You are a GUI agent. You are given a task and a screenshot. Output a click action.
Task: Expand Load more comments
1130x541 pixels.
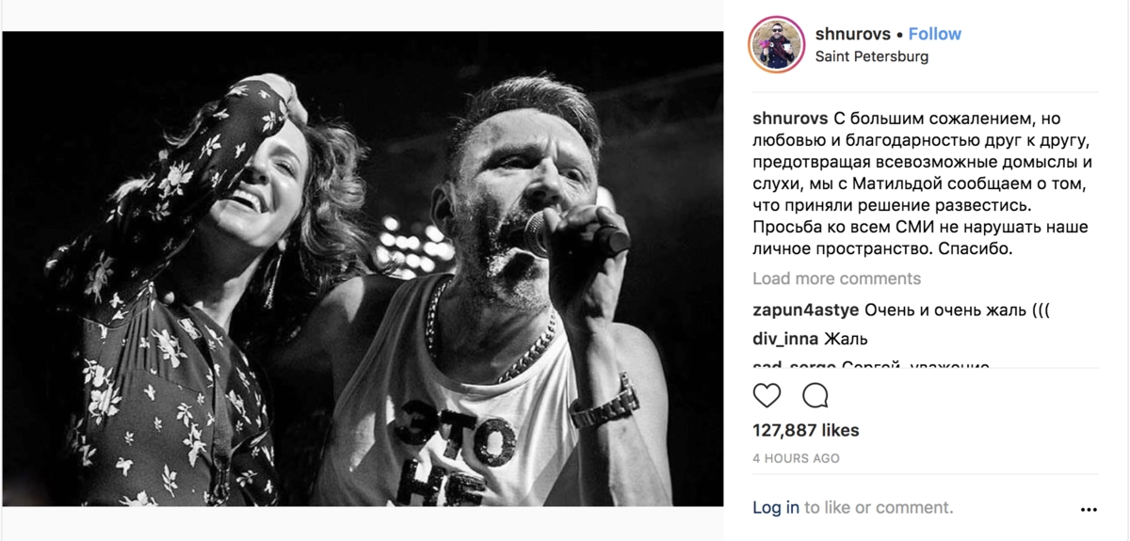(836, 278)
